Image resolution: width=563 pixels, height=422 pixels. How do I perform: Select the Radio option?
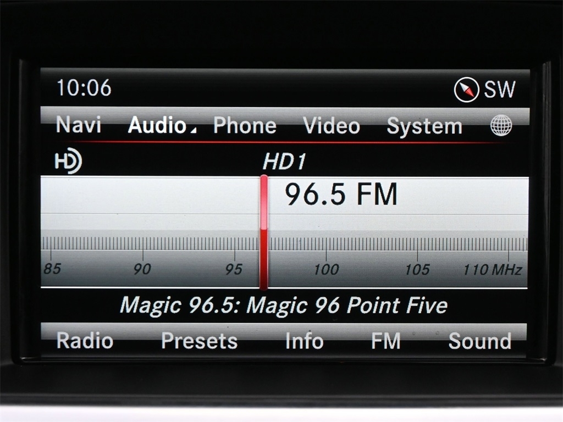coord(85,341)
